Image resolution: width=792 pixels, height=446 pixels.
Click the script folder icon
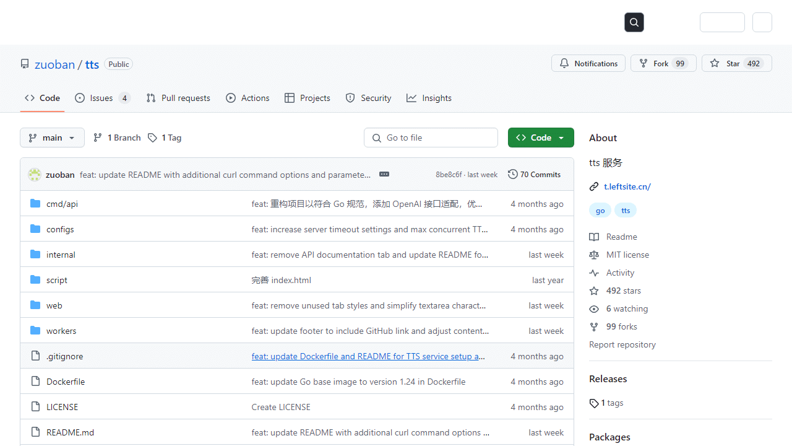35,279
